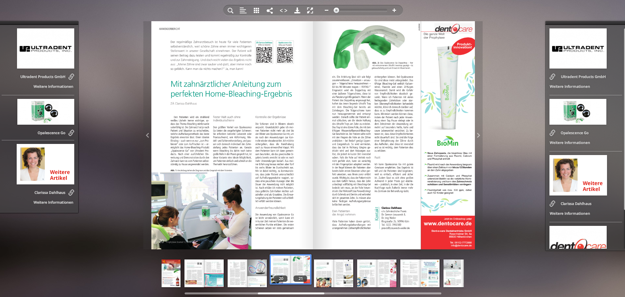Click link icon beside right Ultradent Products GmbH
625x297 pixels.
pyautogui.click(x=552, y=77)
